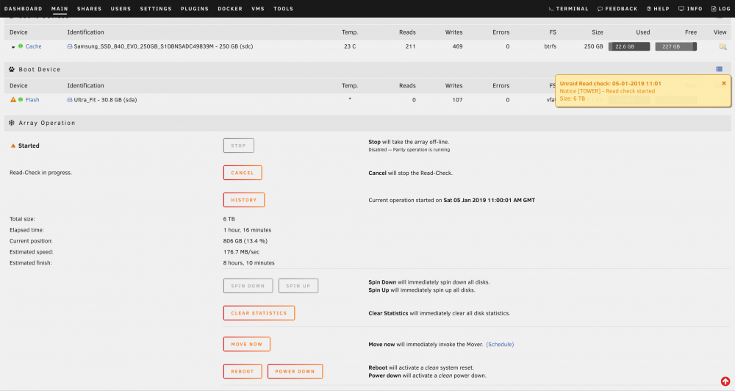Open the Mover Schedule link
735x391 pixels.
(x=500, y=344)
